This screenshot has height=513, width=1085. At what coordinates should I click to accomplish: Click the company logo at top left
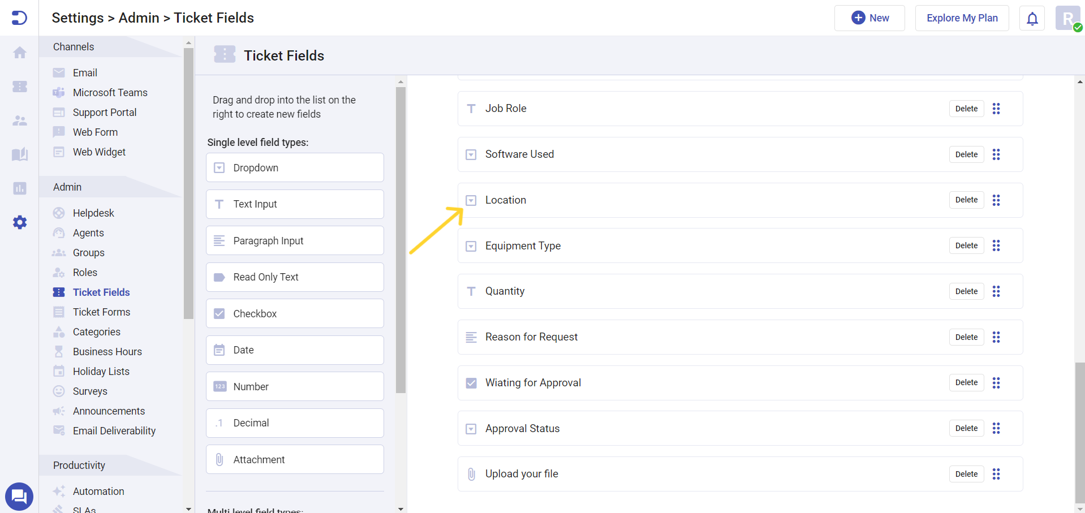19,18
